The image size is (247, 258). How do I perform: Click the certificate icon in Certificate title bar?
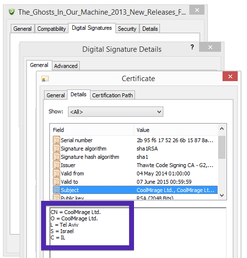(45, 79)
